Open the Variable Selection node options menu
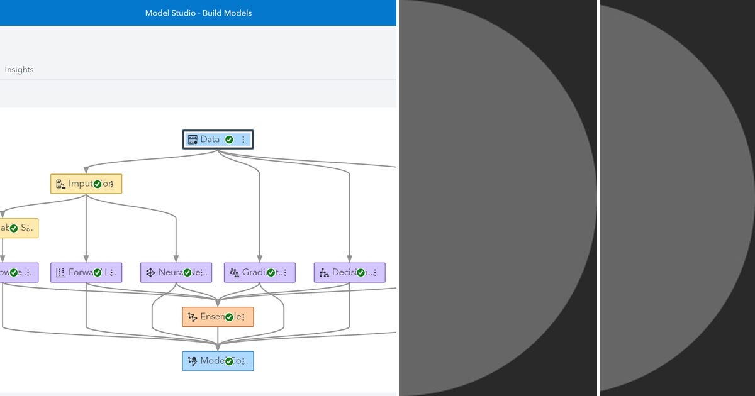 click(x=28, y=228)
